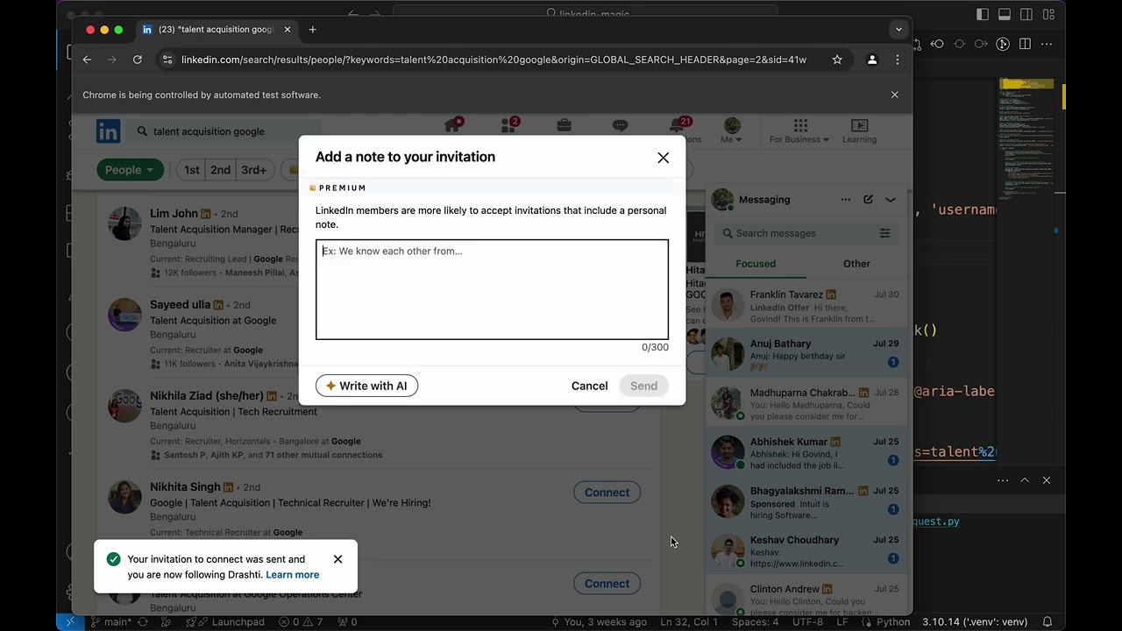
Task: Click VS Code minimap highlighted region
Action: pyautogui.click(x=1027, y=84)
